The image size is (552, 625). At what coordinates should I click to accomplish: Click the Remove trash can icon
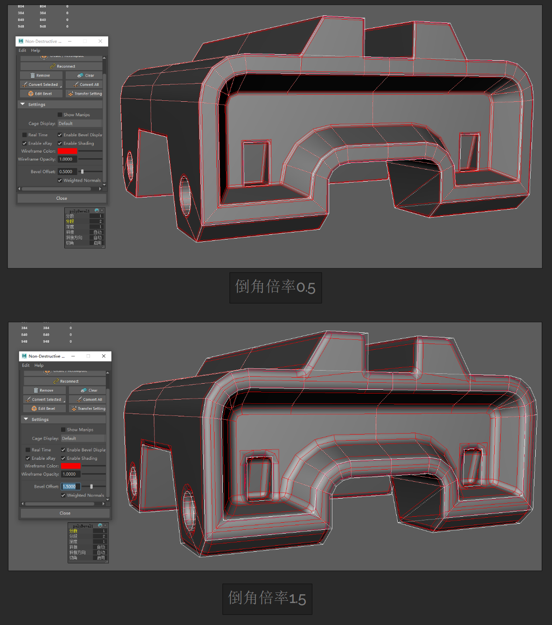coord(32,75)
